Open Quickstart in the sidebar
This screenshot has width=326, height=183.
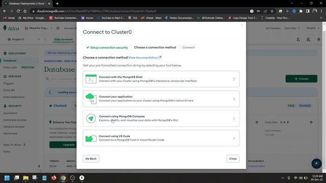[x=10, y=113]
